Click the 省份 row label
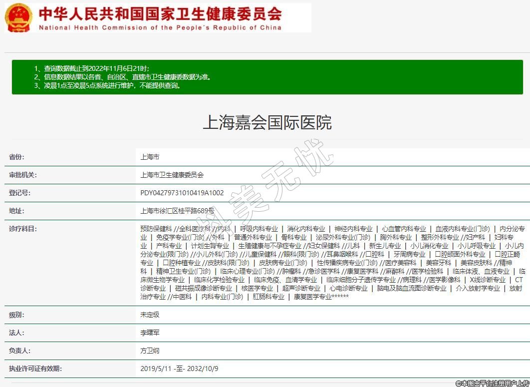 (16, 157)
